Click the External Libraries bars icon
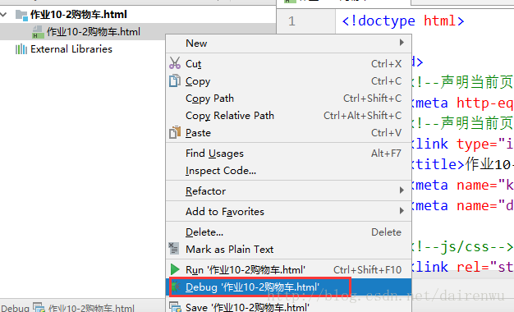 pos(21,49)
